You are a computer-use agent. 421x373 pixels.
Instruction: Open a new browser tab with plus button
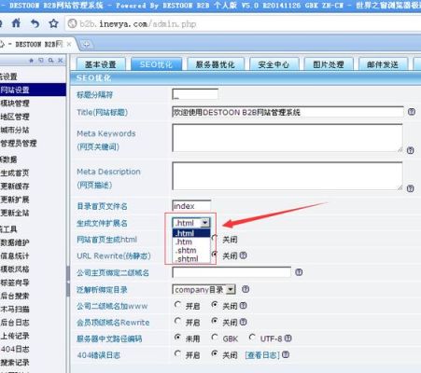tap(86, 45)
